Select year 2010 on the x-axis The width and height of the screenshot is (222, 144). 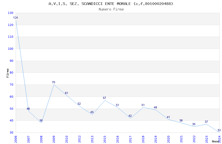(67, 139)
